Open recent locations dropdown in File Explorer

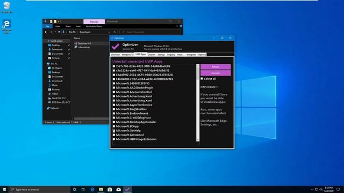(55, 32)
